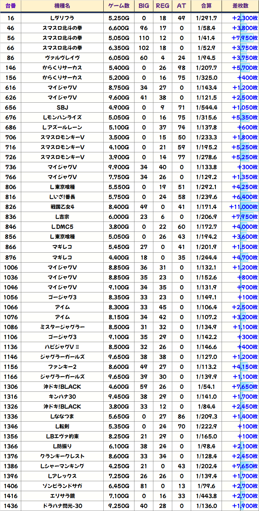Click the AT column header
The height and width of the screenshot is (511, 259).
coord(181,6)
